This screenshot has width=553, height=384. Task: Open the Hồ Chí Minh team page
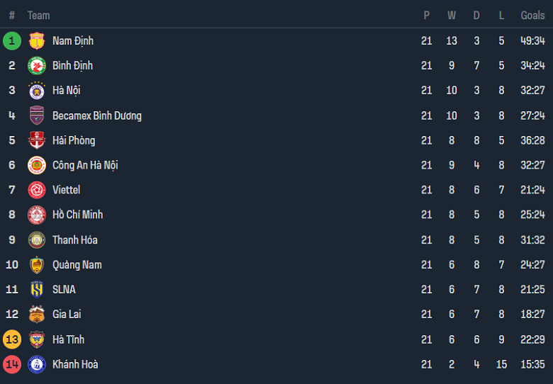[77, 215]
